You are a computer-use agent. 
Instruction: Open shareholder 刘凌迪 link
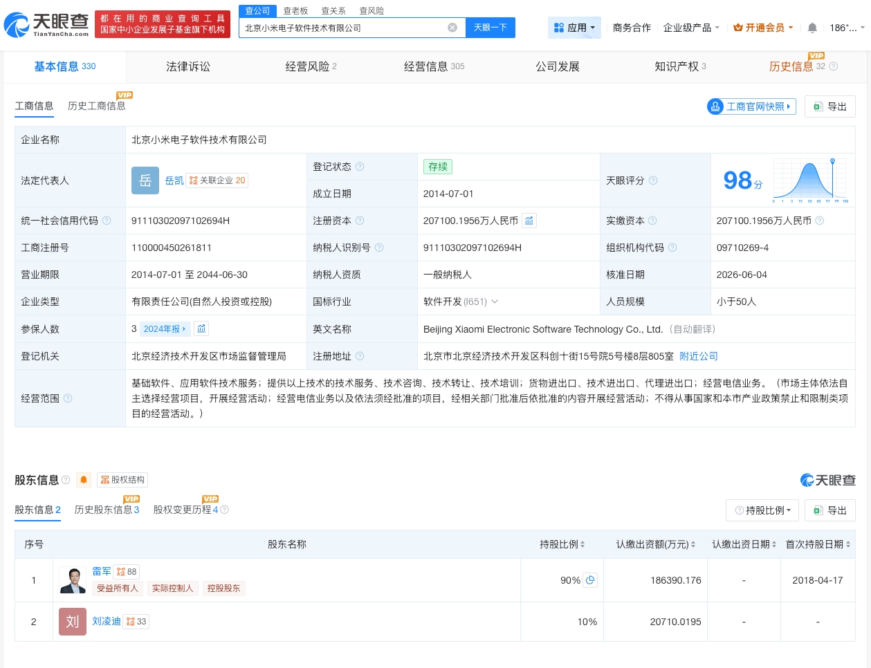click(x=107, y=622)
